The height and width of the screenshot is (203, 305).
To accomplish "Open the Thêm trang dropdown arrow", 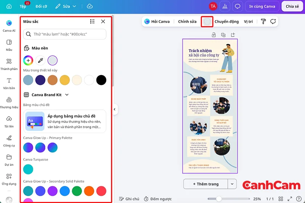I will 232,184.
